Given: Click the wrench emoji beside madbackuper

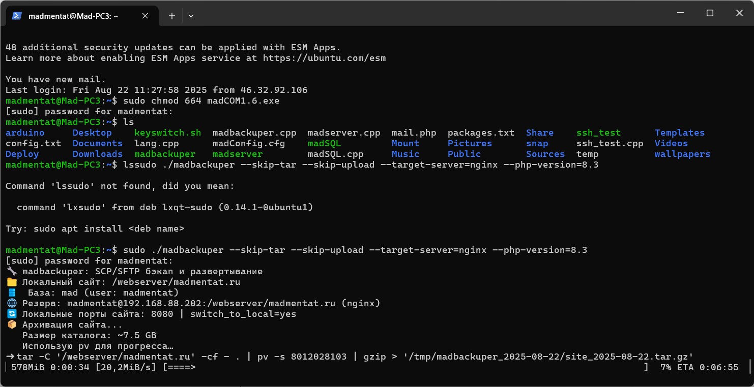Looking at the screenshot, I should (x=11, y=271).
